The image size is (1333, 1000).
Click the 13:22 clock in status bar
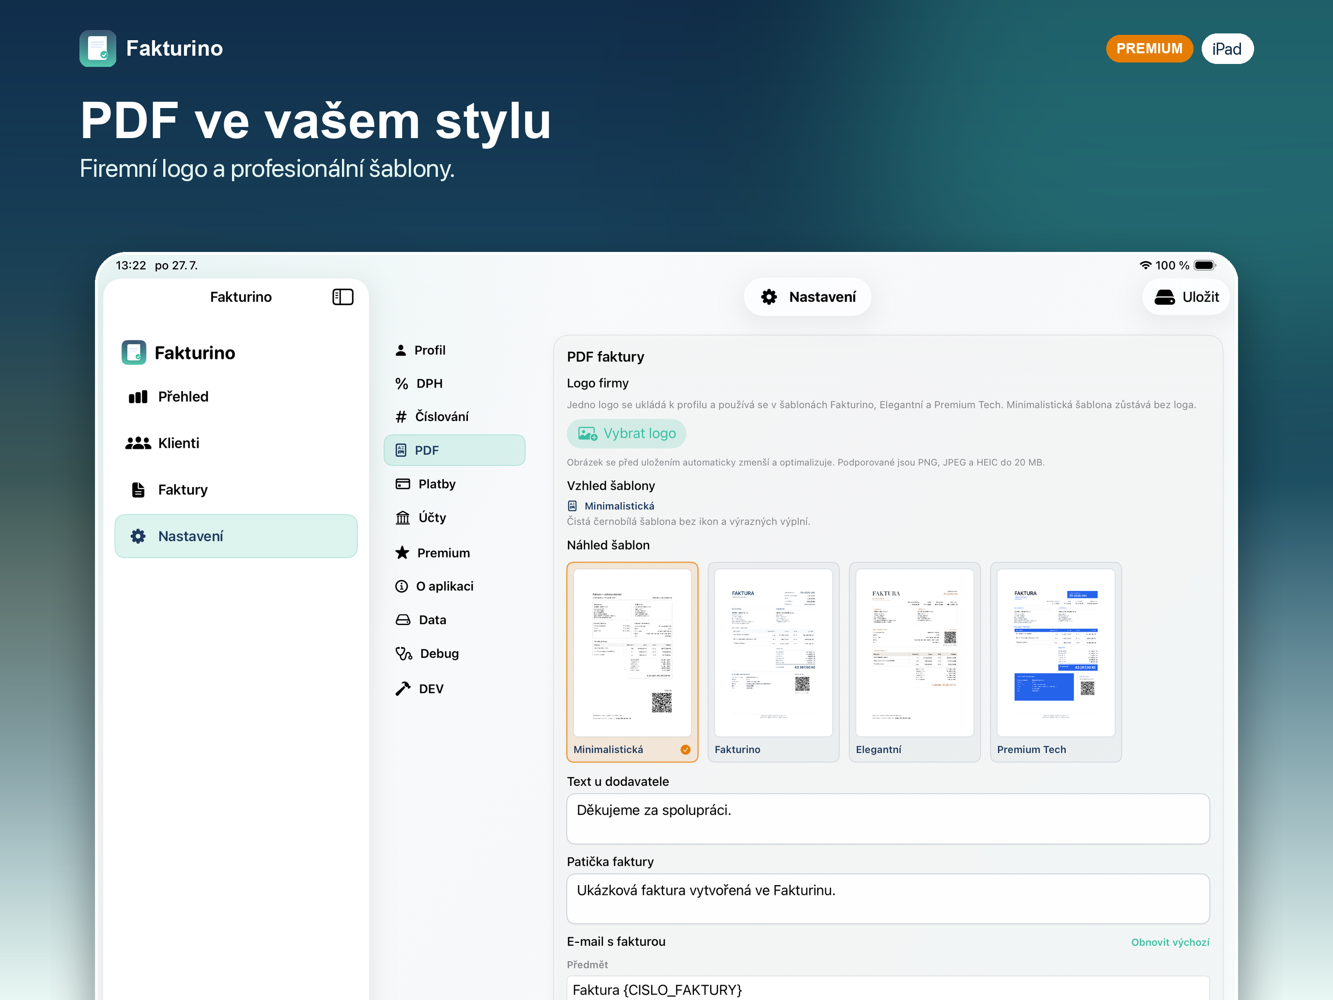click(131, 265)
